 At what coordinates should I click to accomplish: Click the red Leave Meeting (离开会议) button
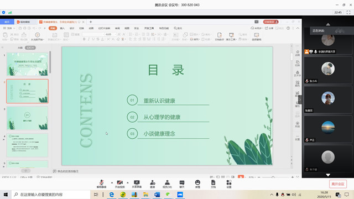pos(338,184)
